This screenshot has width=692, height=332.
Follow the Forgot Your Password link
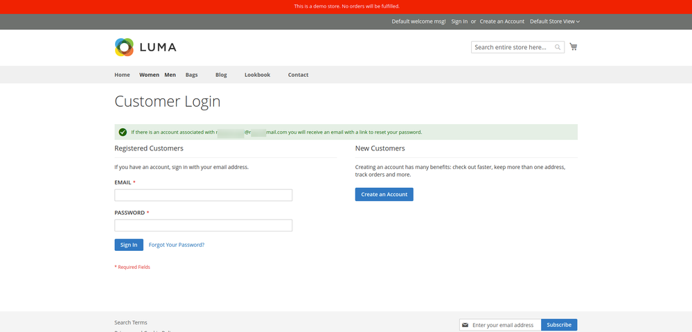pos(176,245)
